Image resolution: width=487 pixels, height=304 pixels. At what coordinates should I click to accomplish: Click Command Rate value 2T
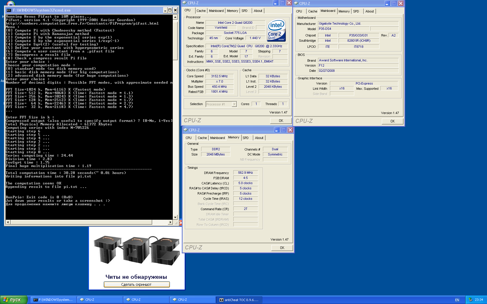[246, 209]
